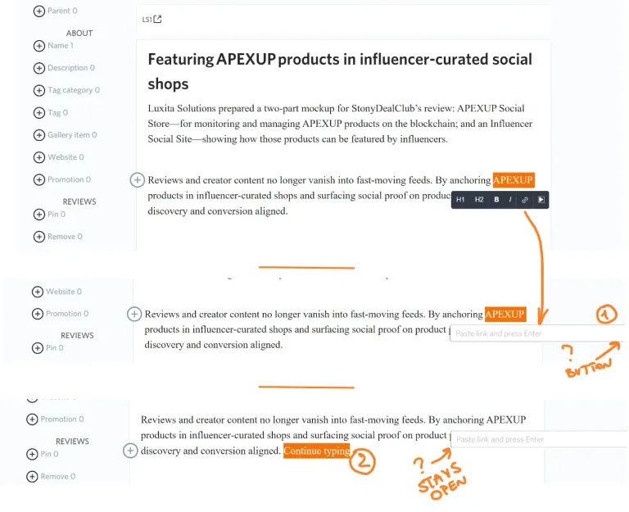Apply H2 heading from floating toolbar
629x512 pixels.
point(479,200)
